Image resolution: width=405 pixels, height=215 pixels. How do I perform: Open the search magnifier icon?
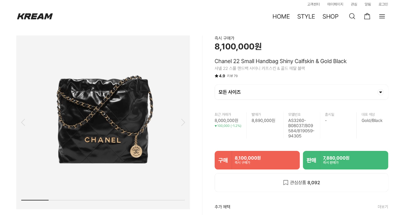pos(352,16)
